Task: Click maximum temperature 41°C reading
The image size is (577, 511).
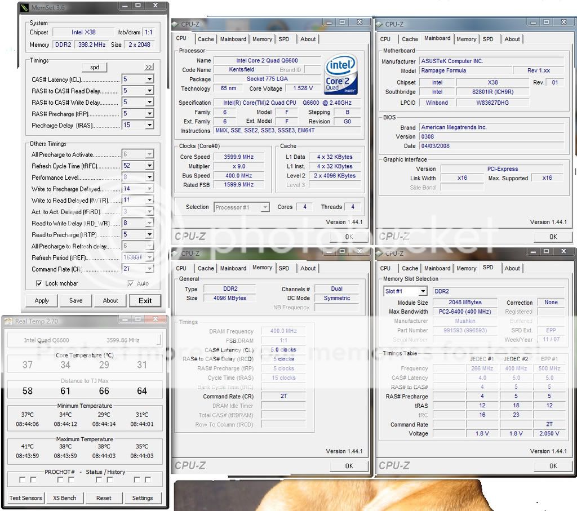Action: tap(27, 446)
